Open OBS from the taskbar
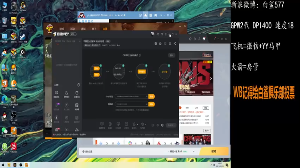This screenshot has height=168, width=300. point(21,165)
